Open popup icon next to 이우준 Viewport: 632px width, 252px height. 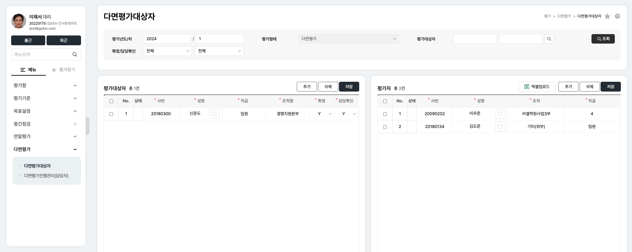[500, 114]
